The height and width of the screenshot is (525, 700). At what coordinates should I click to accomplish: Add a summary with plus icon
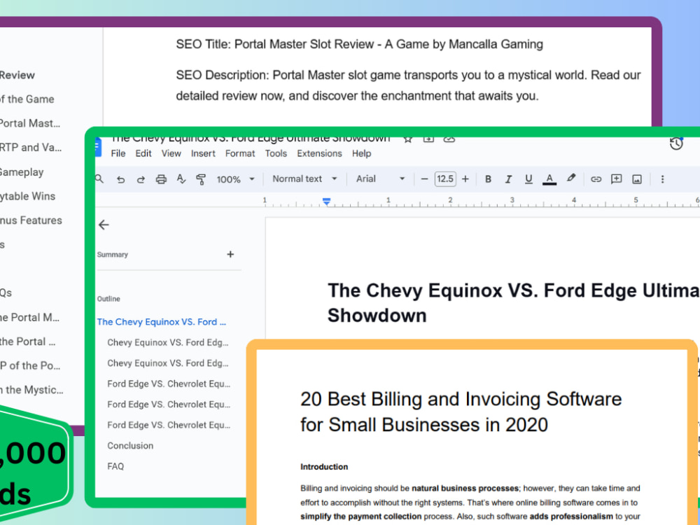pos(230,255)
